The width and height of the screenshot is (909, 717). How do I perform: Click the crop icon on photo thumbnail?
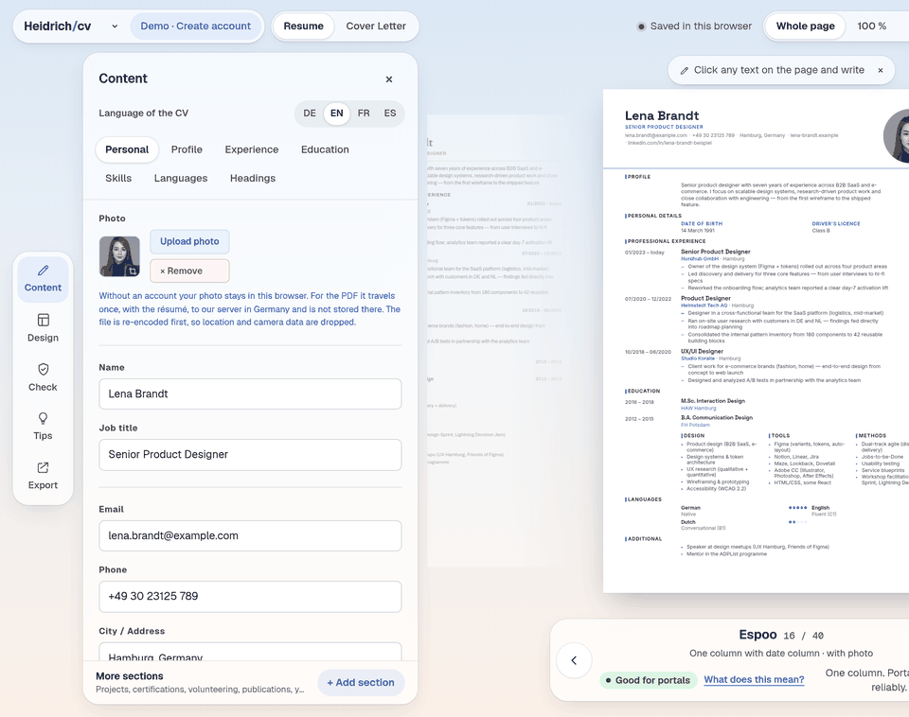133,271
